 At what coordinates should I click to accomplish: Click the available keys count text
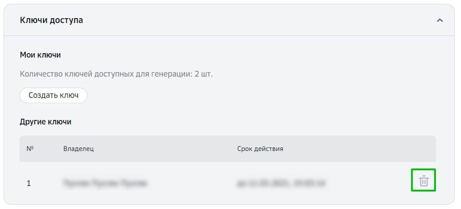pyautogui.click(x=116, y=74)
